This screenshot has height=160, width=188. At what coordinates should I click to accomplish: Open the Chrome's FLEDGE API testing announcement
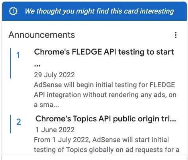point(104,52)
